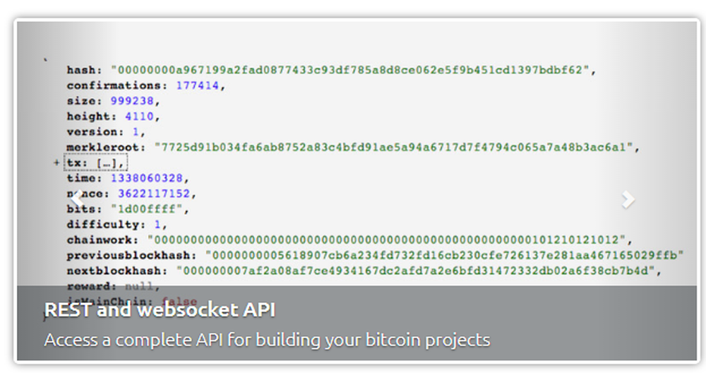706x373 pixels.
Task: Click the collapsed tx array brackets
Action: [x=109, y=163]
